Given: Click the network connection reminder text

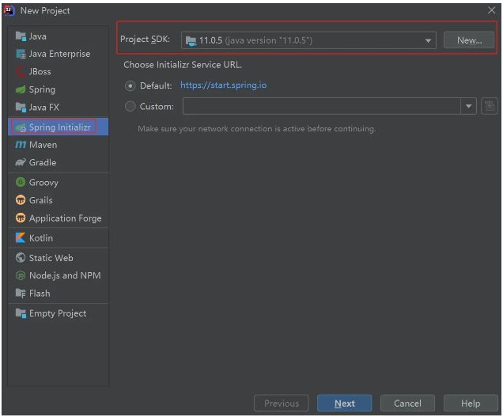Looking at the screenshot, I should tap(256, 129).
